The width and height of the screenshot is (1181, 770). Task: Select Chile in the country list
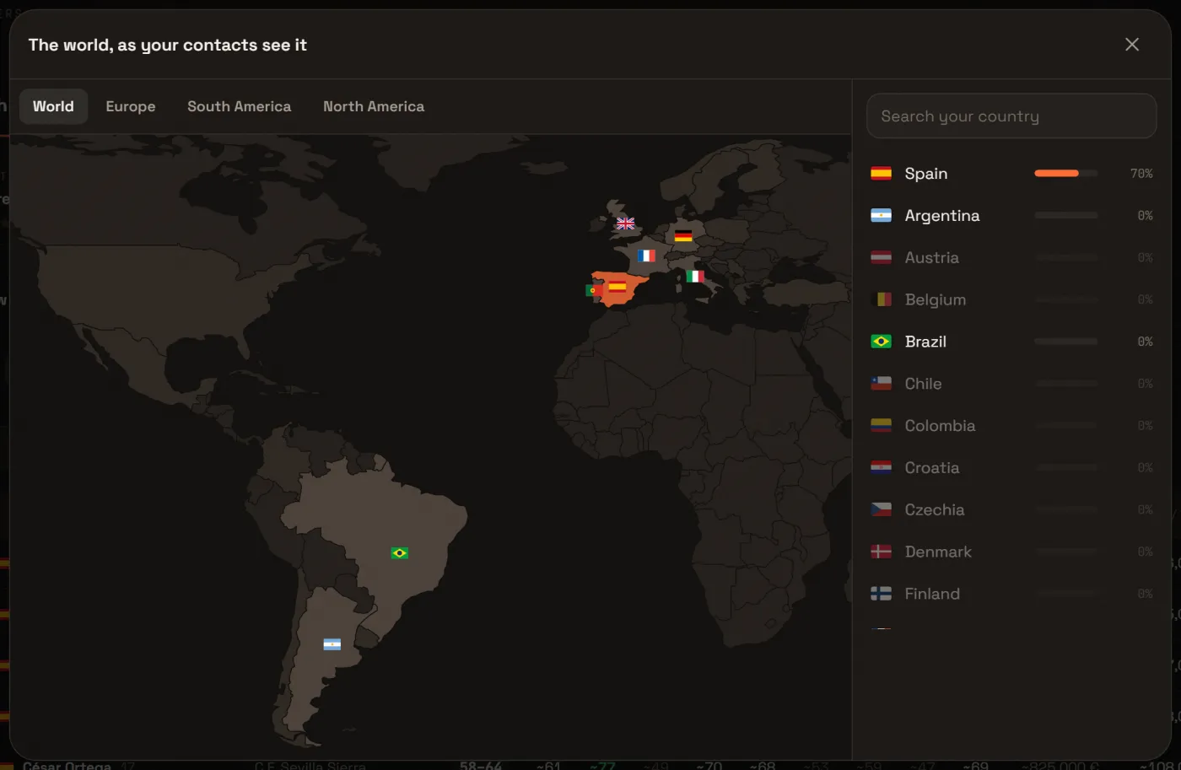click(1011, 384)
